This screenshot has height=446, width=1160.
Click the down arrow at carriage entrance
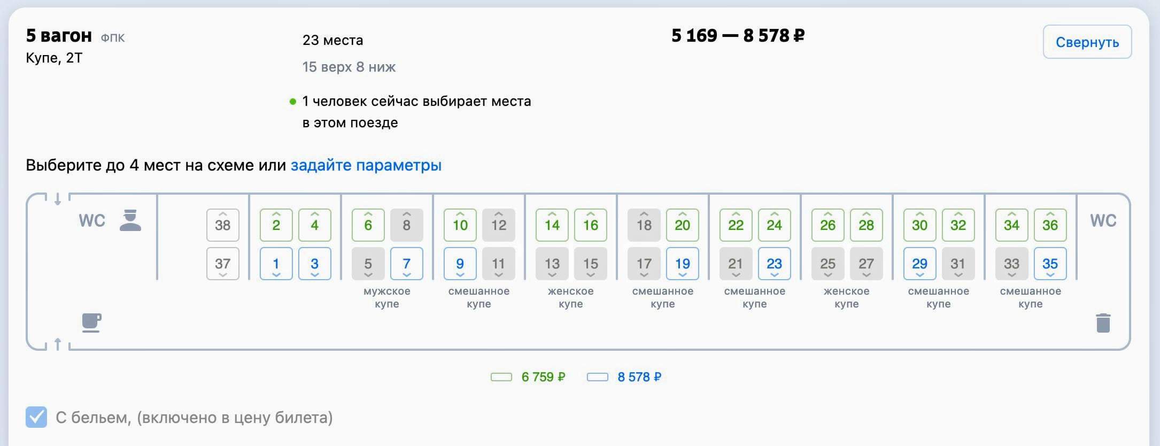(58, 199)
